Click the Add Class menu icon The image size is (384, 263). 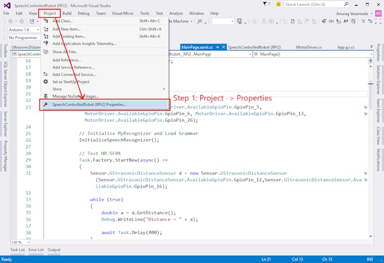point(46,21)
